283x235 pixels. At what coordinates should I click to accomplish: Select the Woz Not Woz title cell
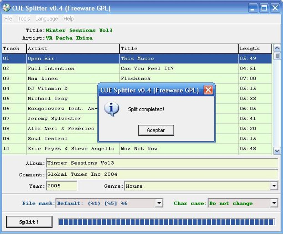(x=179, y=149)
